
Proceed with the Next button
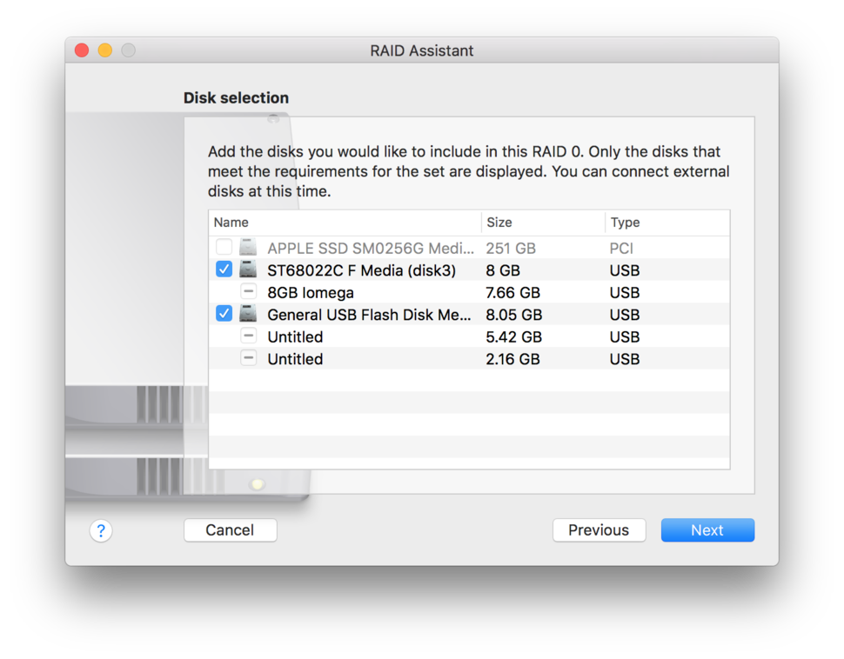707,529
